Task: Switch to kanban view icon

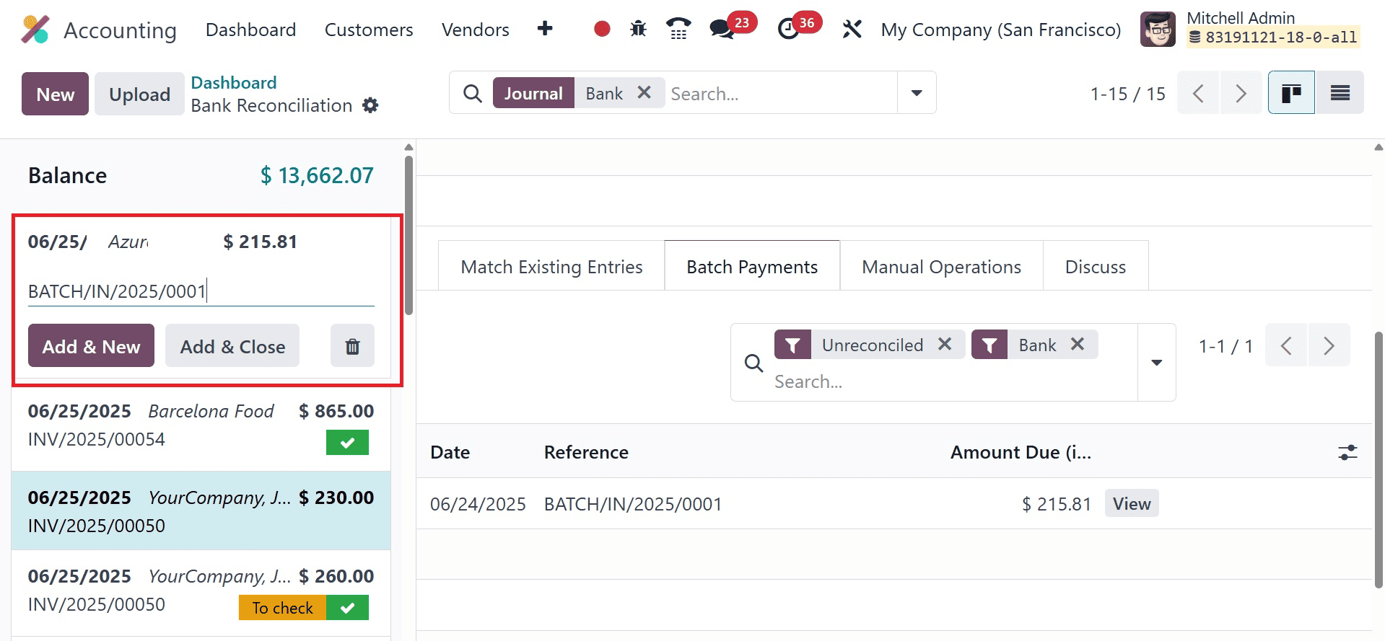Action: pos(1291,93)
